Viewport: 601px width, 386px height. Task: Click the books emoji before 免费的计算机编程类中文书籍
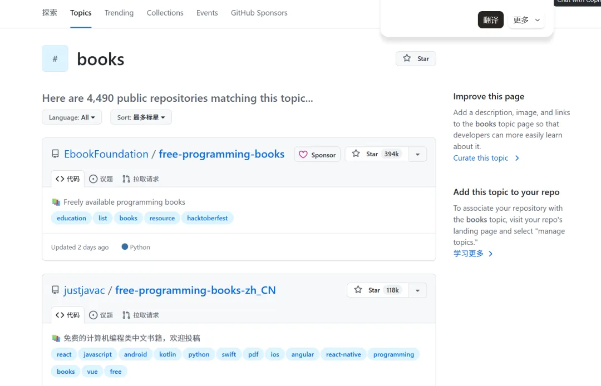56,338
